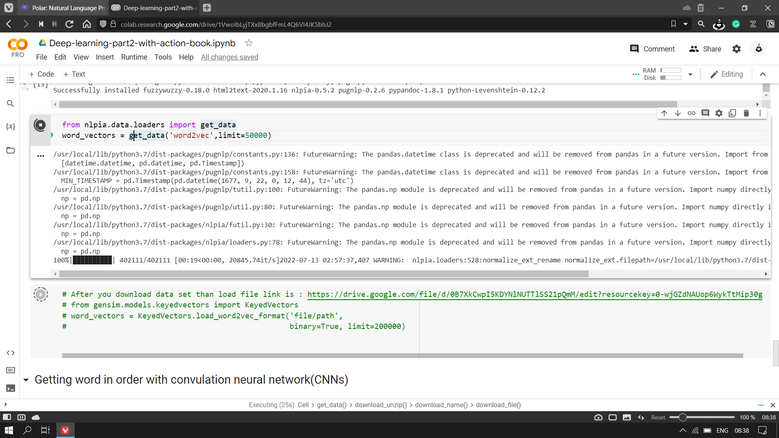Open a terminal from the sidebar
This screenshot has height=438, width=779.
point(11,388)
